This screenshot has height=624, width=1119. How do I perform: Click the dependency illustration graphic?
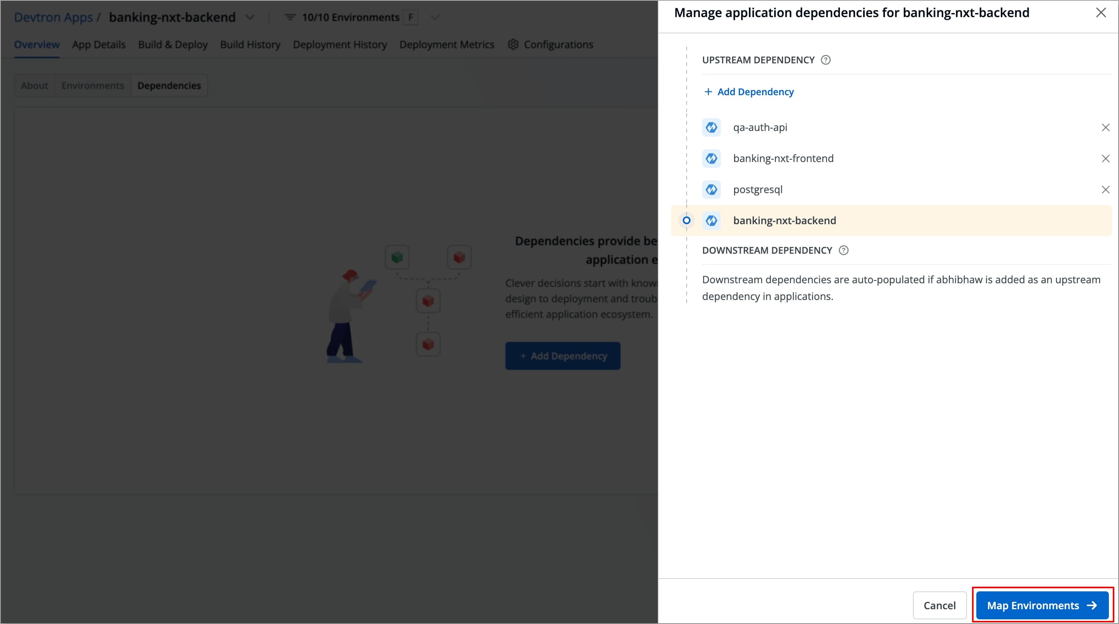pyautogui.click(x=399, y=304)
